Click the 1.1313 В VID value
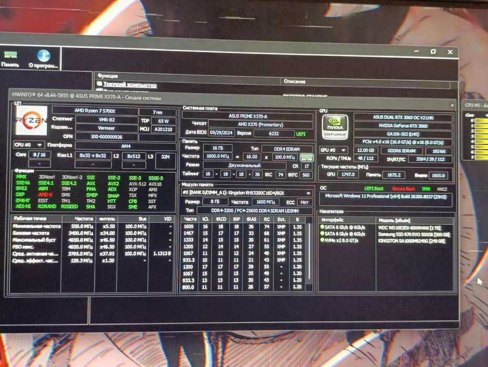Screen dimensions: 488x367 [x=162, y=253]
